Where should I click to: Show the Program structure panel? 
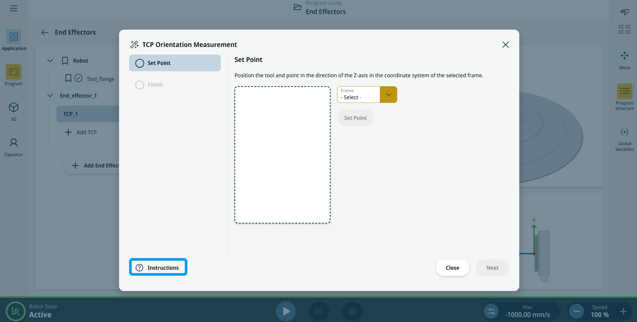point(624,92)
